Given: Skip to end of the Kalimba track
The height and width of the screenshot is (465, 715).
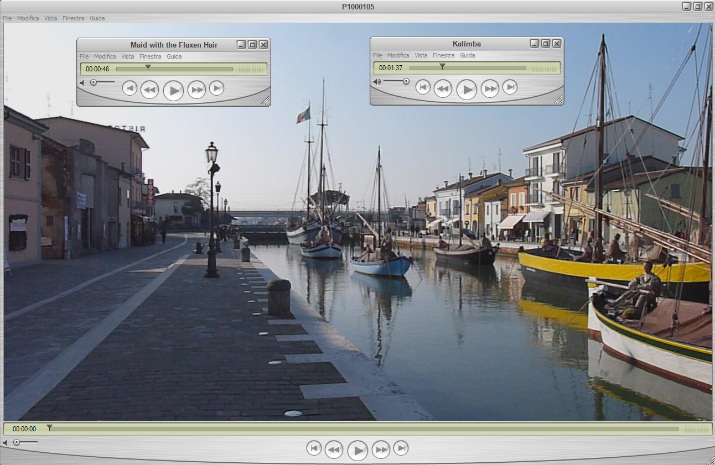Looking at the screenshot, I should click(x=510, y=87).
